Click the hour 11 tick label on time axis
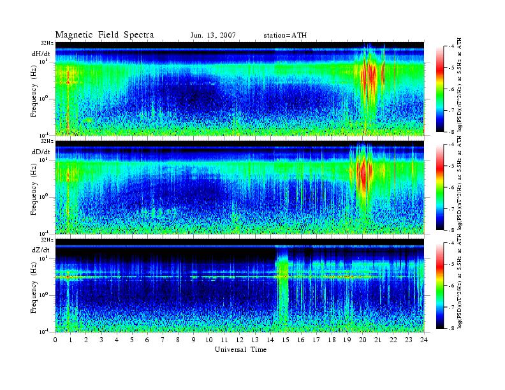The width and height of the screenshot is (505, 390). (224, 340)
